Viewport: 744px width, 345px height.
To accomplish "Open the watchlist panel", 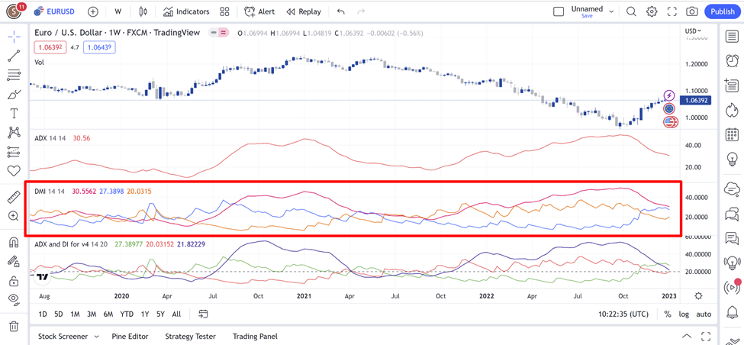I will [732, 36].
